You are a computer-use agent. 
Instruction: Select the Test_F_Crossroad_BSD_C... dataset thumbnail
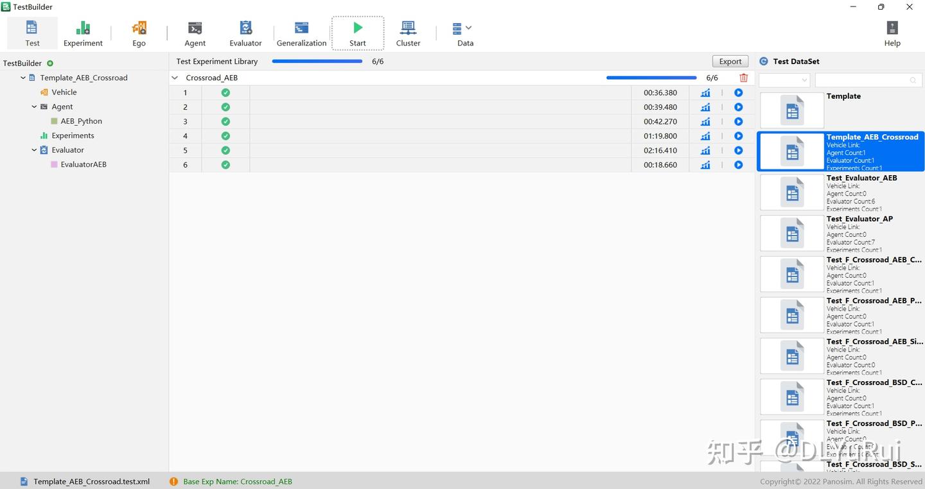coord(792,397)
